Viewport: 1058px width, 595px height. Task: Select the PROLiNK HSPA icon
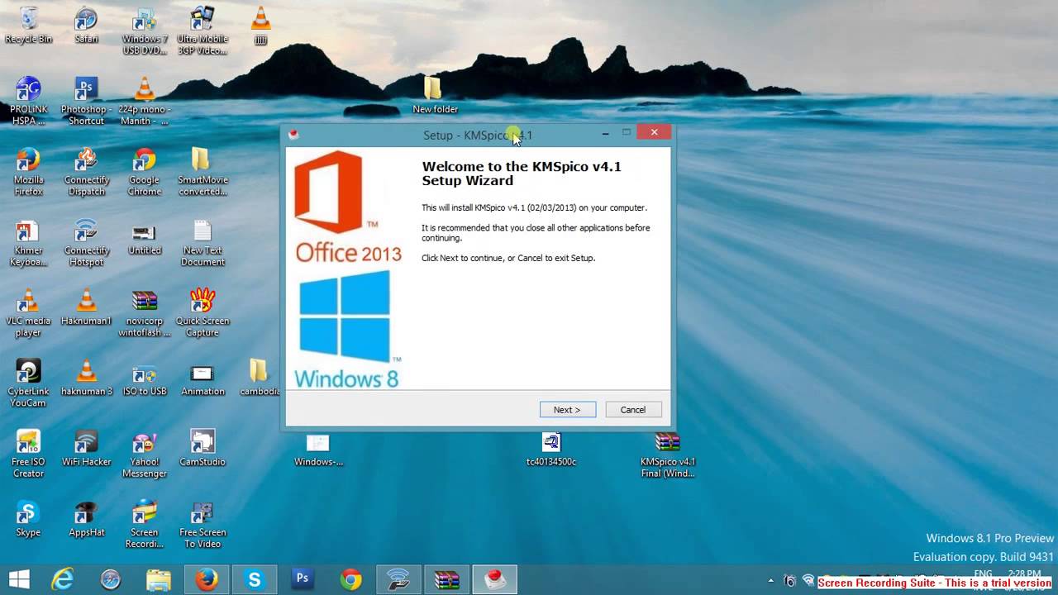coord(28,101)
